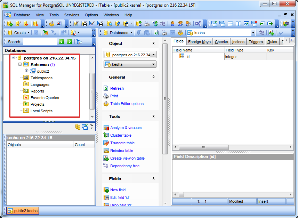Click the edit database icon with pencil
This screenshot has height=218, width=298.
pos(18,24)
